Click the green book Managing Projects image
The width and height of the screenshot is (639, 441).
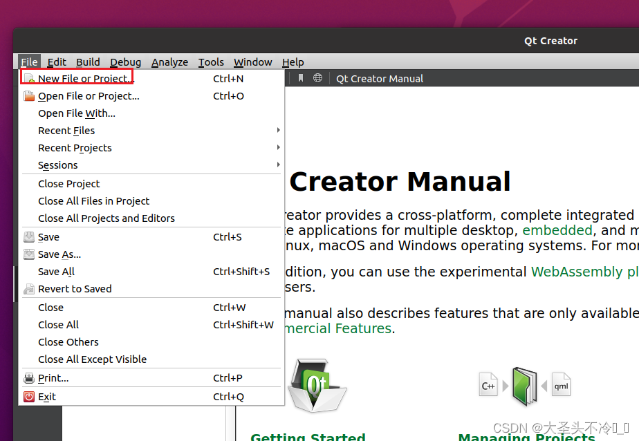point(524,386)
